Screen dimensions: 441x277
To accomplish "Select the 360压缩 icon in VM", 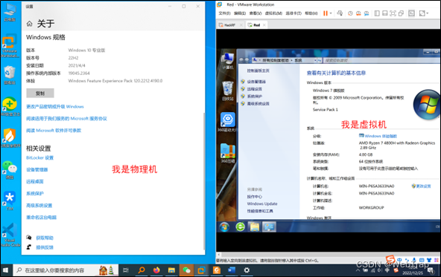I will (x=227, y=153).
